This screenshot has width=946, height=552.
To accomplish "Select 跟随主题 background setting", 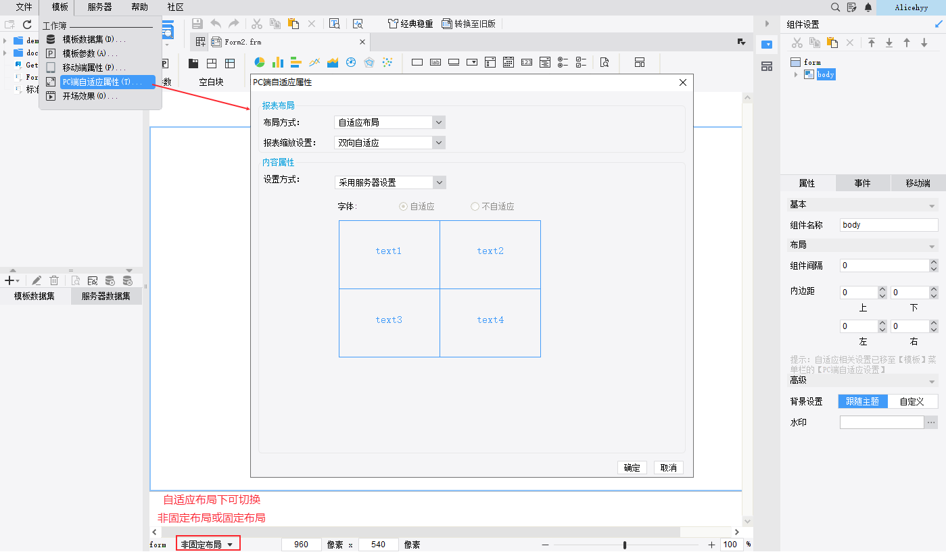I will tap(863, 401).
